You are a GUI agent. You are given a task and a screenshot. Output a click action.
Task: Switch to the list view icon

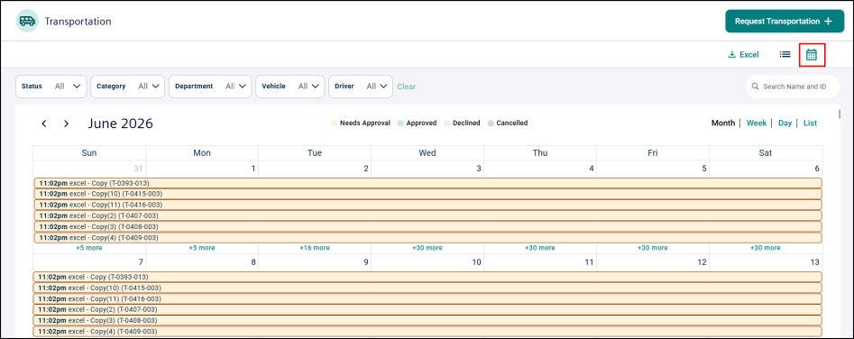[785, 54]
